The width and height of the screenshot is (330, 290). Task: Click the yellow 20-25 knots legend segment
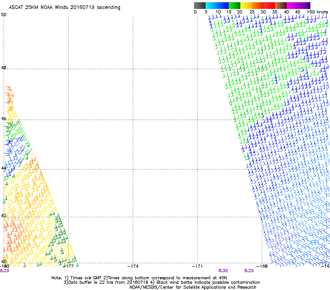click(246, 5)
